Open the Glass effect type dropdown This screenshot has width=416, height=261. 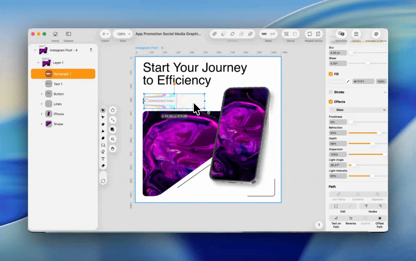point(358,110)
